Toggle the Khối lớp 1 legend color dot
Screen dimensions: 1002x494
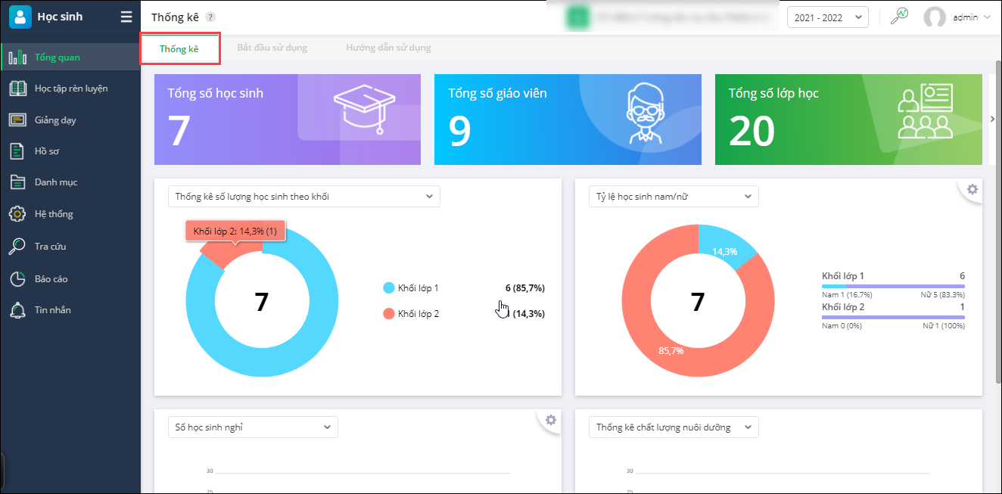click(389, 287)
